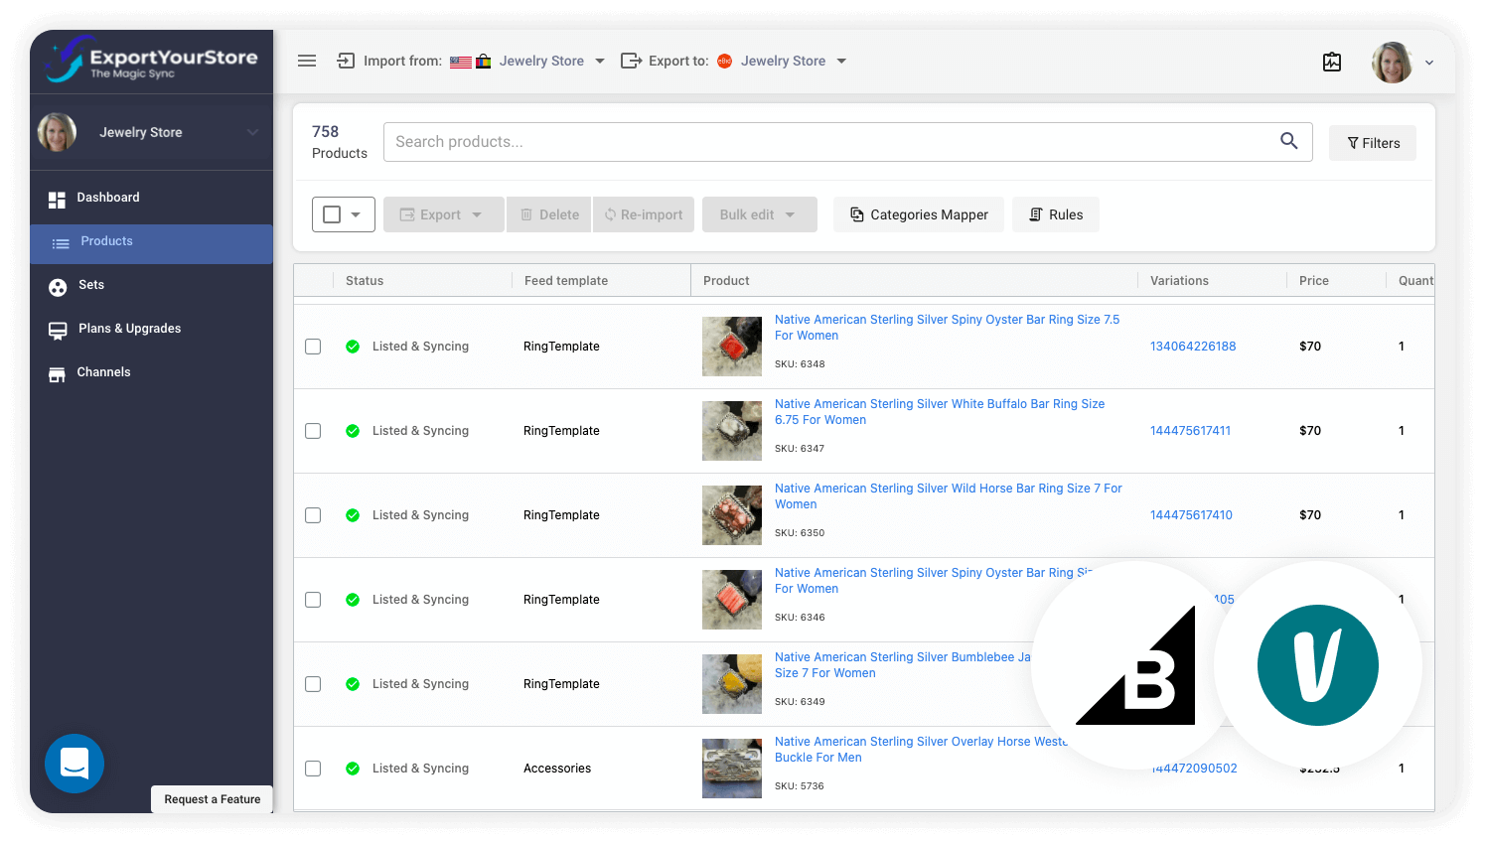Open the Export to Jewelry Store dropdown

tap(794, 61)
